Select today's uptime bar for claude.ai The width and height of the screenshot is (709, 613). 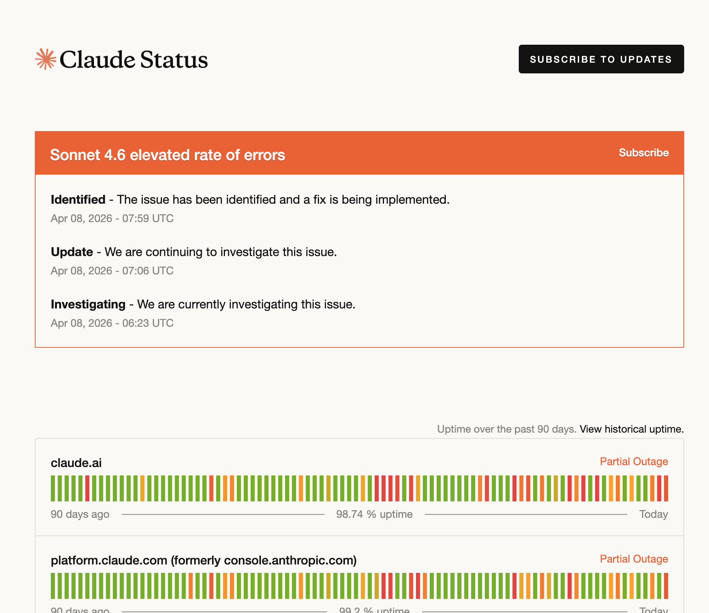pos(666,488)
